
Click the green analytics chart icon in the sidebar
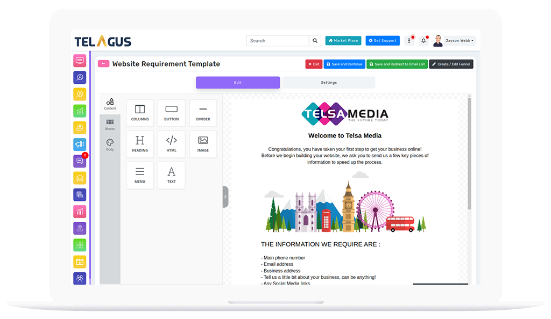[x=80, y=110]
